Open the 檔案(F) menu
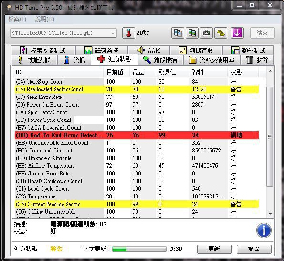 [x=17, y=19]
